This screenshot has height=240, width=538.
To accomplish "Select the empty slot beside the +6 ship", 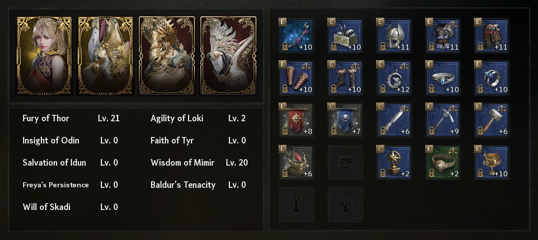I will pyautogui.click(x=345, y=163).
